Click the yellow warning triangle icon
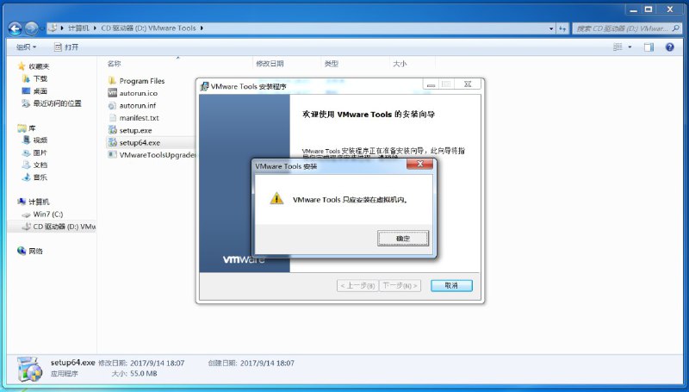 pyautogui.click(x=276, y=199)
